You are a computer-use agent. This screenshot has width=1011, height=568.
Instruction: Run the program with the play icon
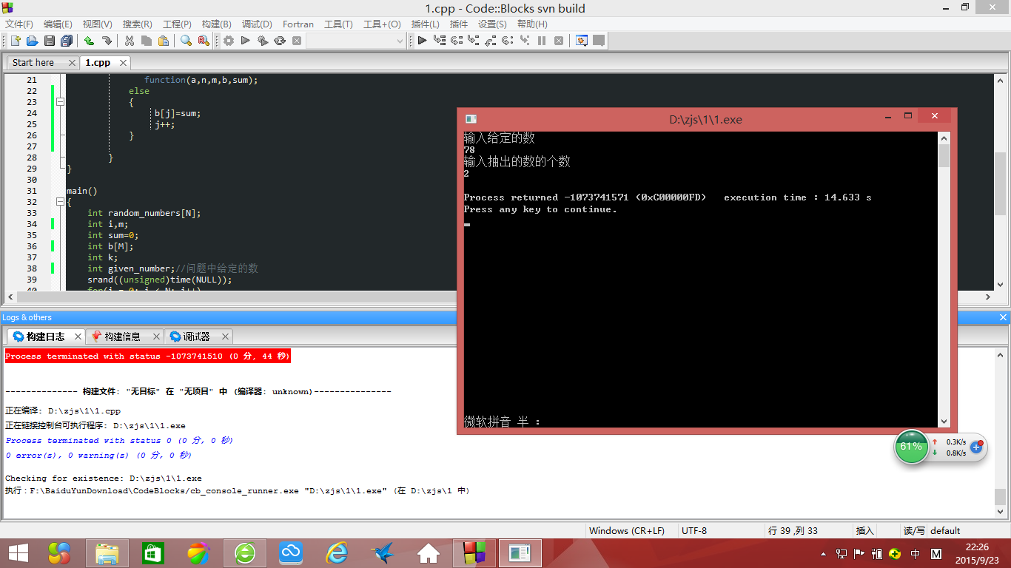(x=246, y=41)
